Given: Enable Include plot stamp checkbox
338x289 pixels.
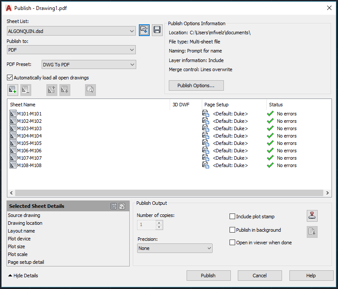Looking at the screenshot, I should coord(232,217).
